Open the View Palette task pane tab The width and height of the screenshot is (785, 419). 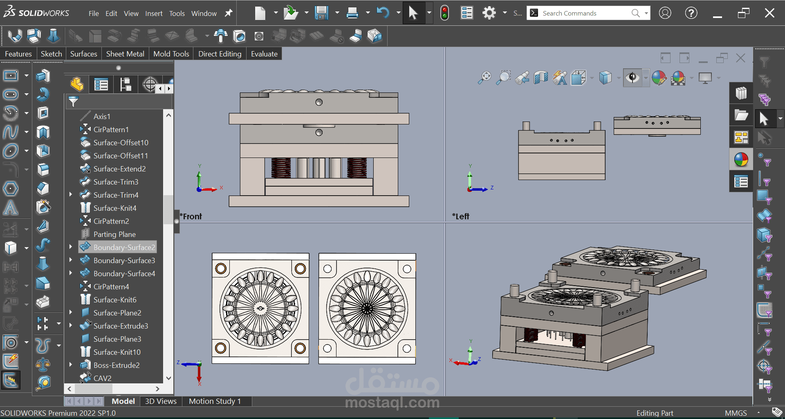click(x=741, y=137)
